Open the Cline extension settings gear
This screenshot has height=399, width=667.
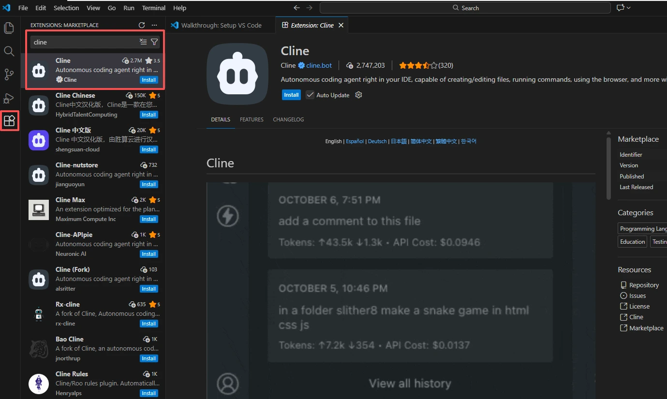[x=358, y=95]
